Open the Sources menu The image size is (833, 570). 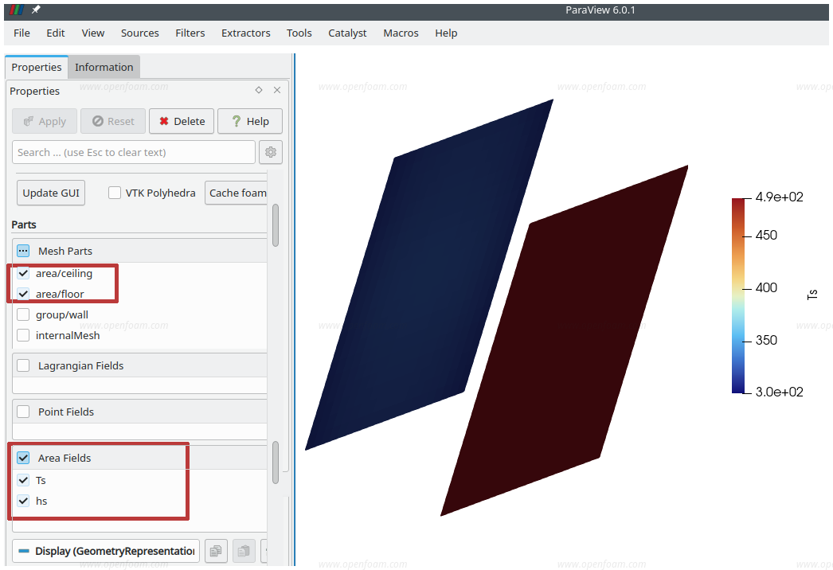139,33
